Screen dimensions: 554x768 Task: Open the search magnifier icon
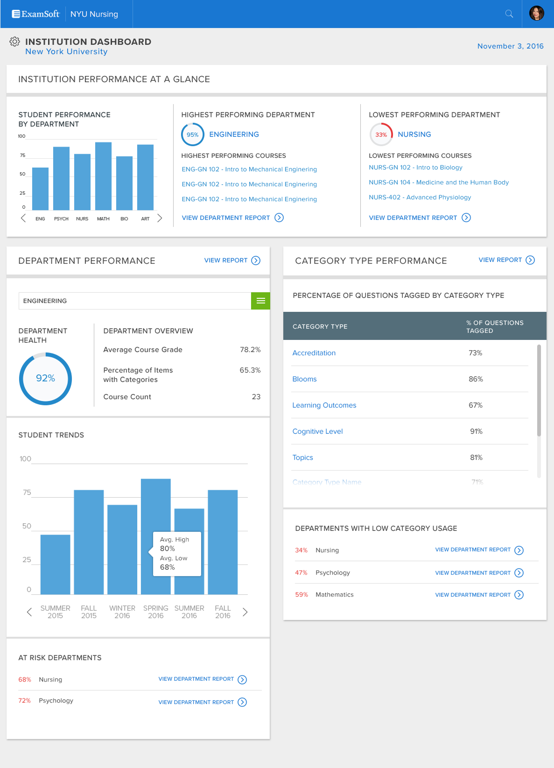coord(509,14)
